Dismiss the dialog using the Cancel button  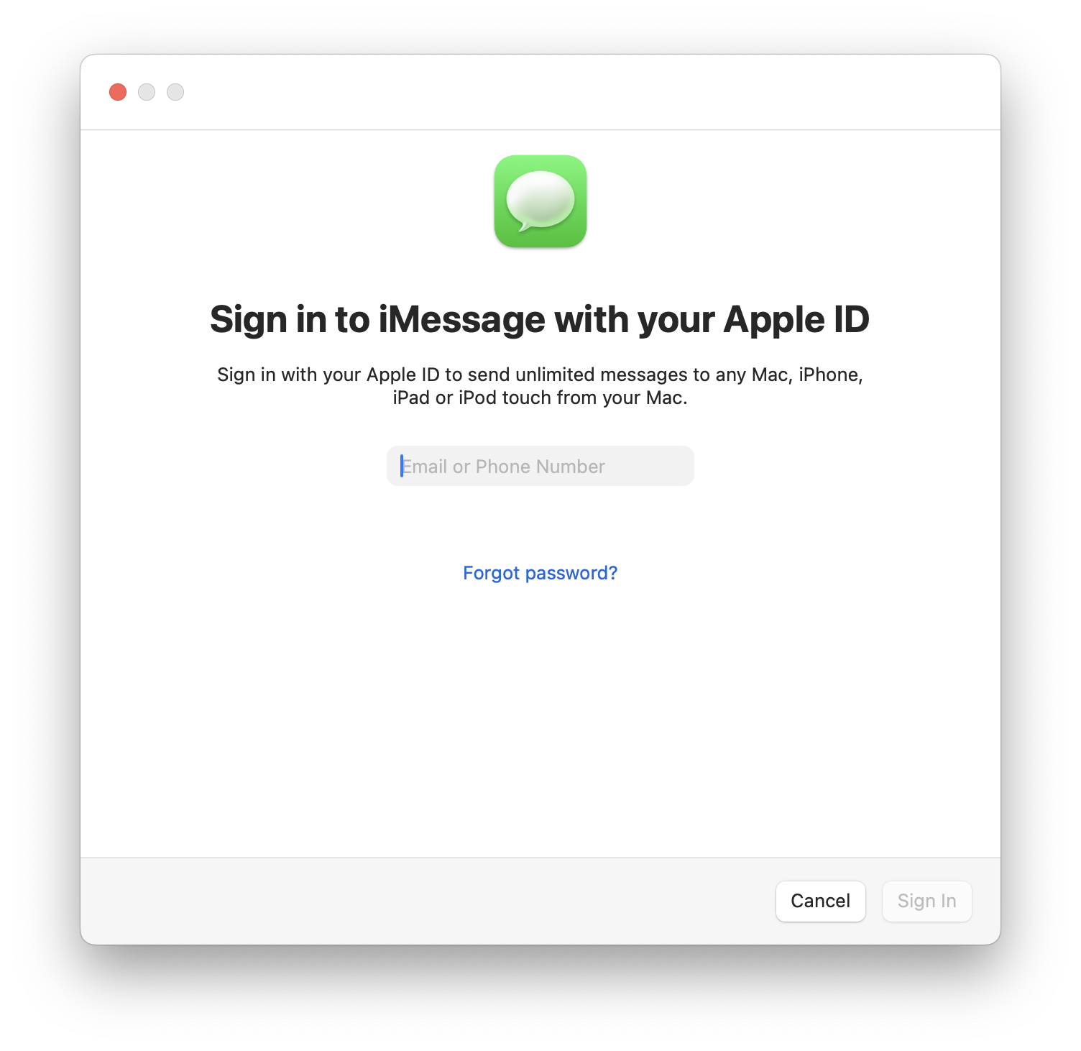820,901
